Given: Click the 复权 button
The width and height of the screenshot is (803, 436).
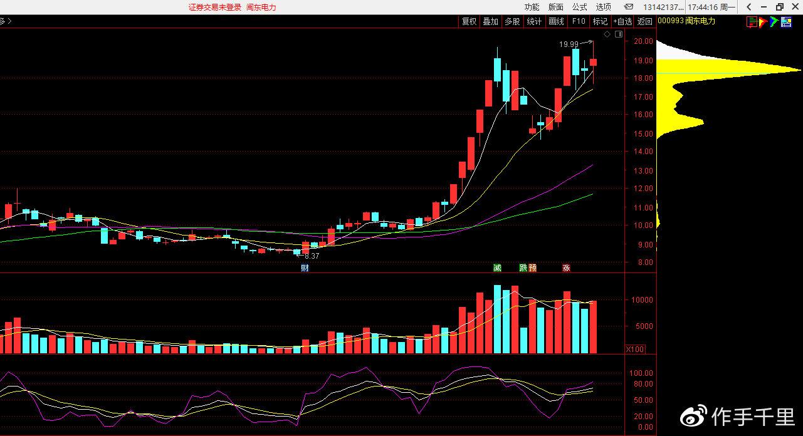Looking at the screenshot, I should click(469, 21).
